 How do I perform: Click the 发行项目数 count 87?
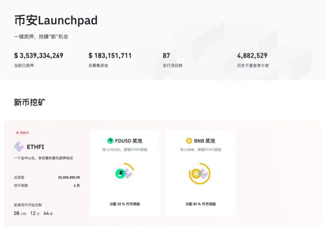(x=166, y=56)
